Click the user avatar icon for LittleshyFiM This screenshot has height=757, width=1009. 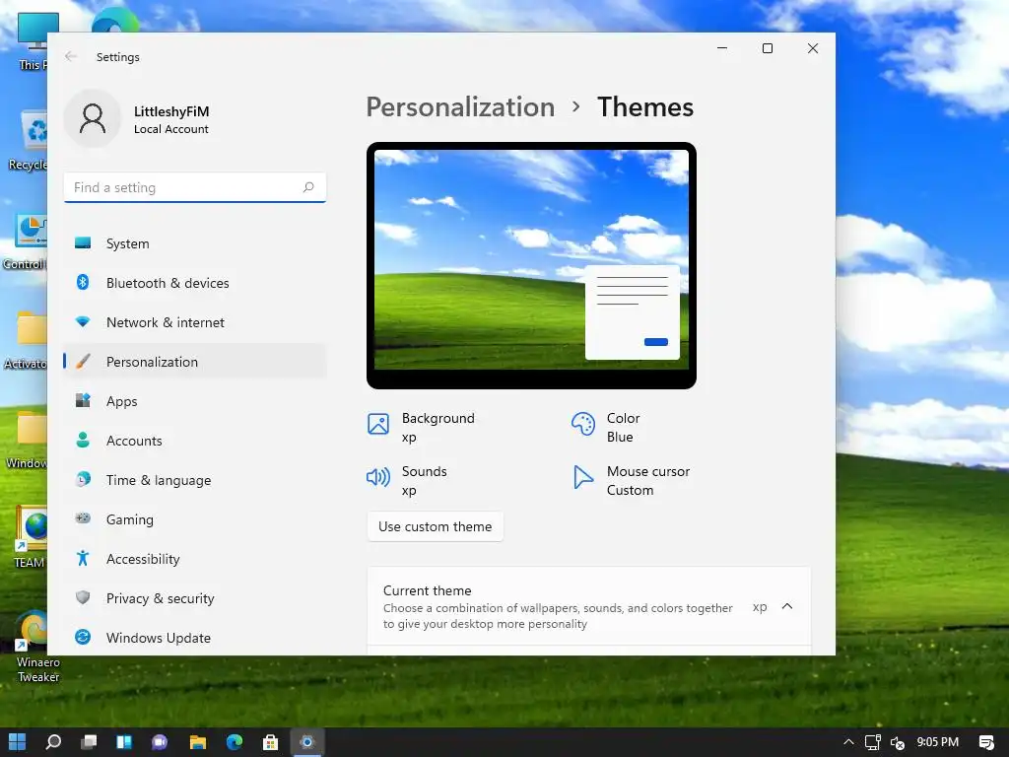93,119
